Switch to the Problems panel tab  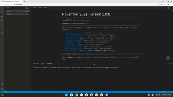[36, 64]
